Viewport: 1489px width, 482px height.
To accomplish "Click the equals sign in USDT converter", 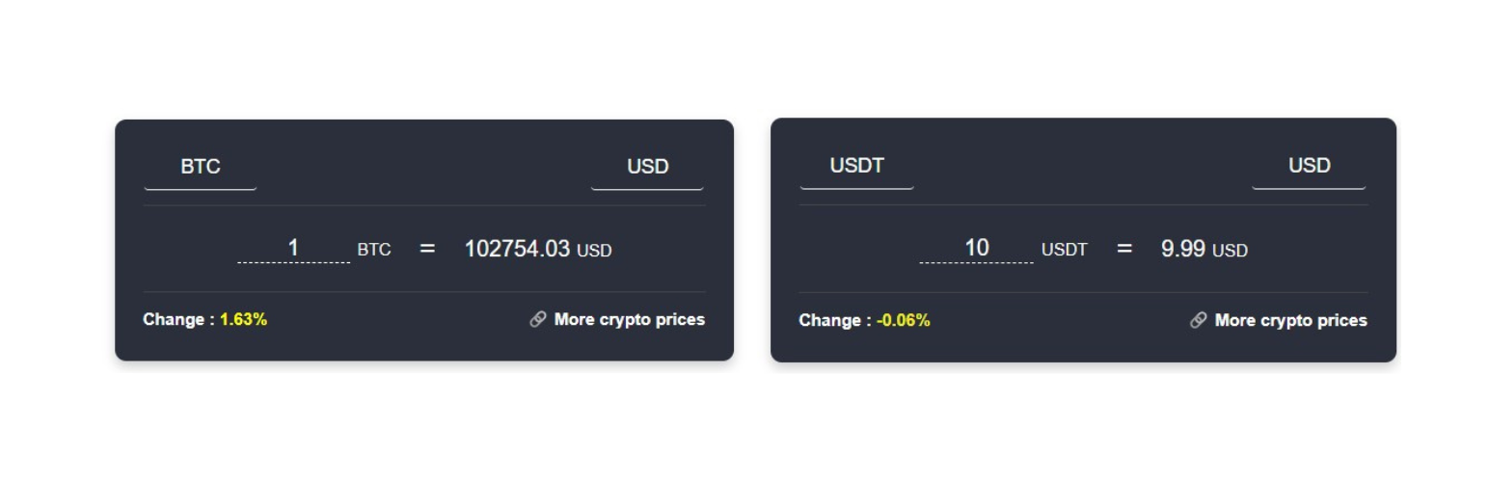I will pyautogui.click(x=1124, y=249).
